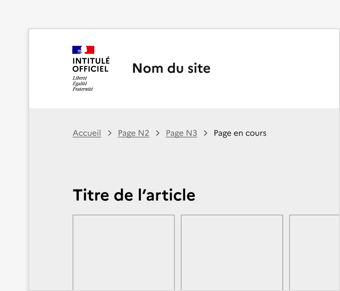Open the Accueil breadcrumb link
The height and width of the screenshot is (291, 340).
click(87, 133)
